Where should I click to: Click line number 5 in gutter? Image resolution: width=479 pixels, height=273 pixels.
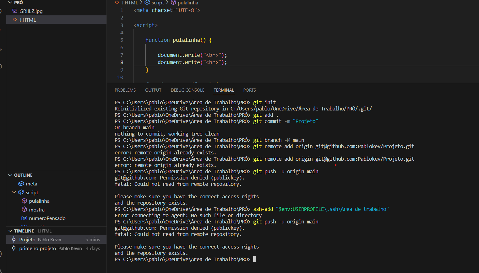[x=122, y=40]
